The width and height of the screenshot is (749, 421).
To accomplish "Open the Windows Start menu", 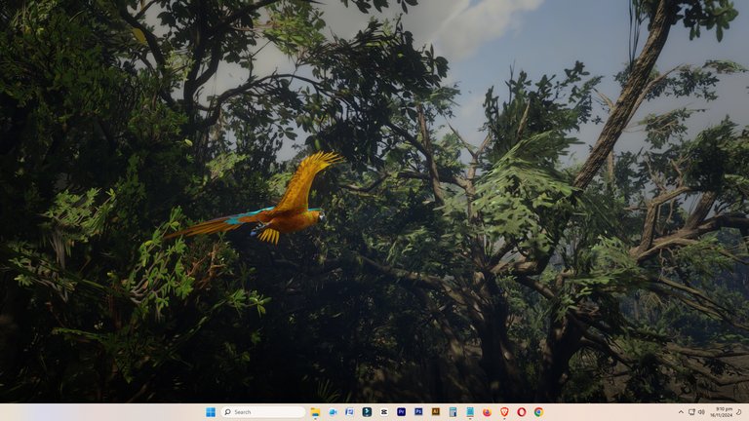I will (211, 412).
